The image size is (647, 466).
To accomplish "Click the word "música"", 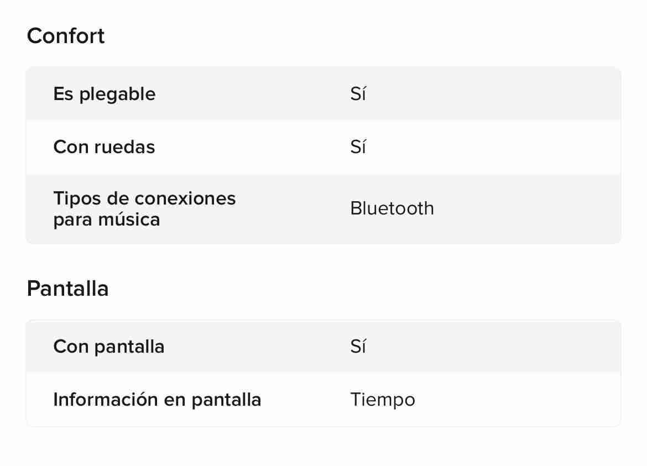I will point(129,219).
